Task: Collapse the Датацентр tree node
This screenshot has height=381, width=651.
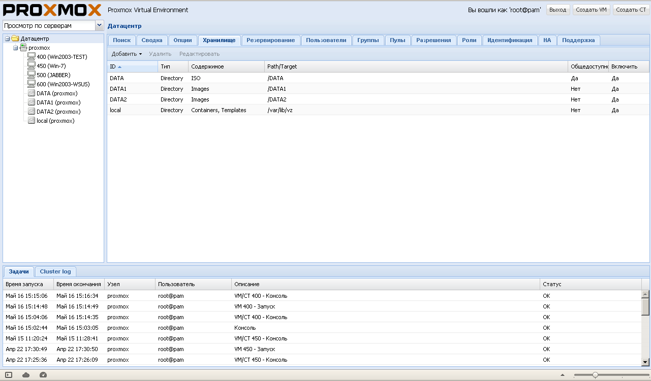Action: pos(7,39)
